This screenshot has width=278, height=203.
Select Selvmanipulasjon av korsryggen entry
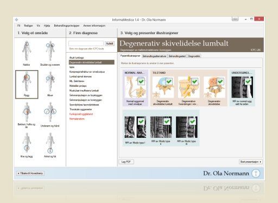tap(86, 100)
